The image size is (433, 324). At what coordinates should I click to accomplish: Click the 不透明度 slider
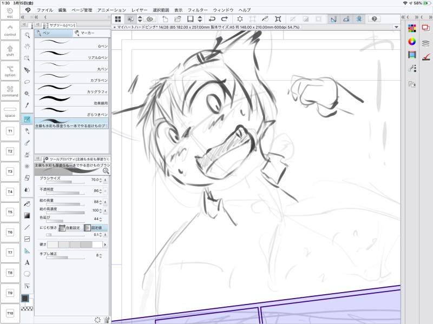pyautogui.click(x=65, y=193)
